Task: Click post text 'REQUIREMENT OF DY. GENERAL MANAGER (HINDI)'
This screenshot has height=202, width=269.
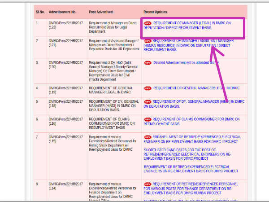Action: 114,105
